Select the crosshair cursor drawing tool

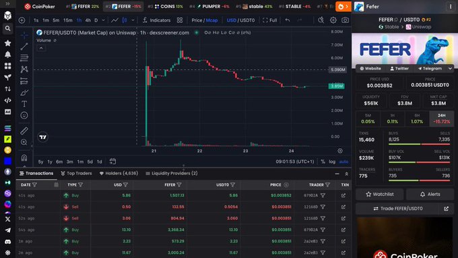[x=24, y=35]
